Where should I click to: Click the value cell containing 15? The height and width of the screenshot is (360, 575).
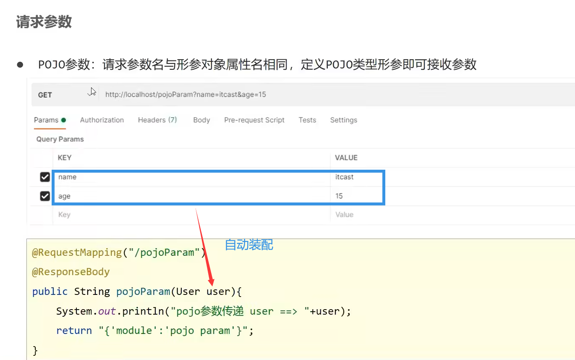point(339,196)
